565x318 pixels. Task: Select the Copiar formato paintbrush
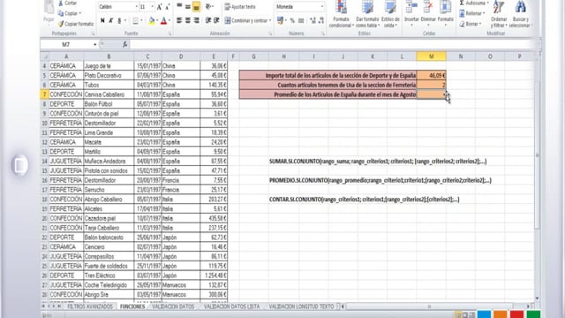(x=76, y=24)
